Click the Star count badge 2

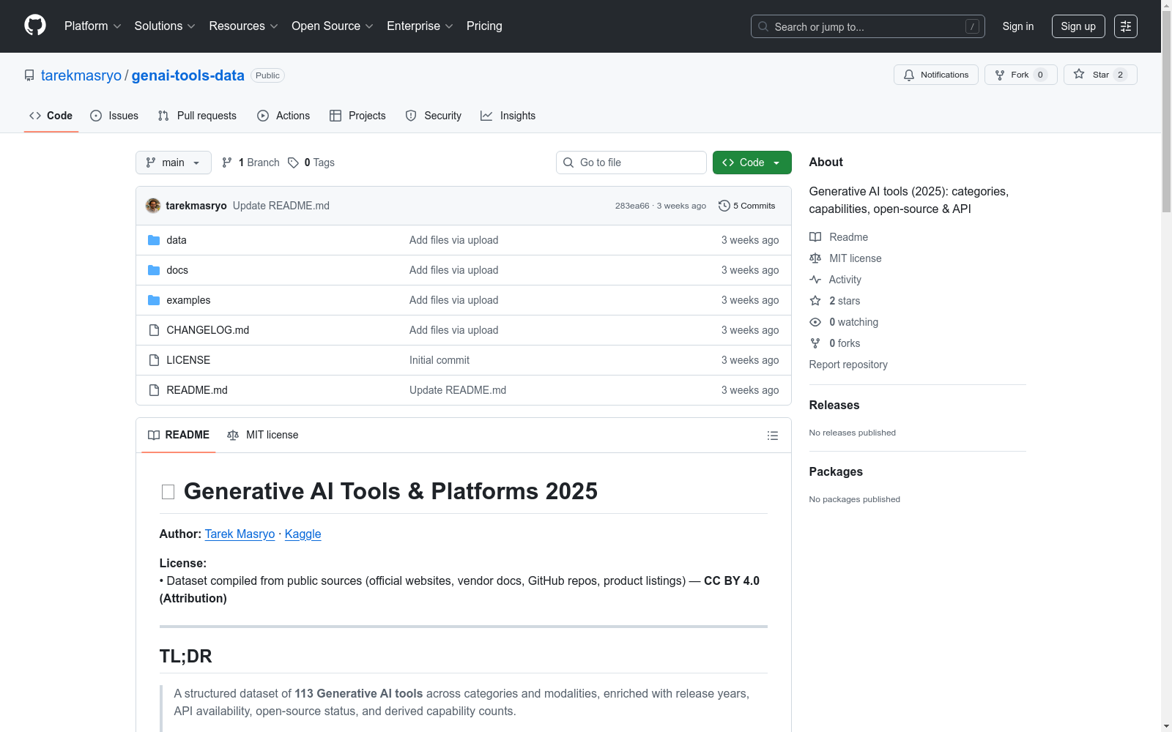[x=1120, y=75]
